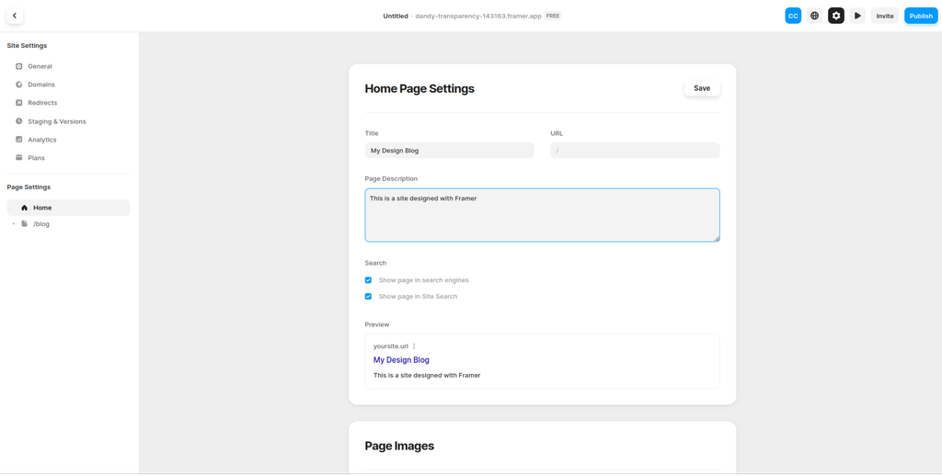
Task: Open Analytics settings
Action: 42,140
